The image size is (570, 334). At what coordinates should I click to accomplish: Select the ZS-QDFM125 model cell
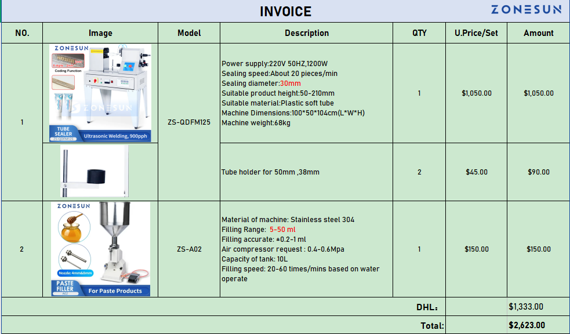point(189,122)
